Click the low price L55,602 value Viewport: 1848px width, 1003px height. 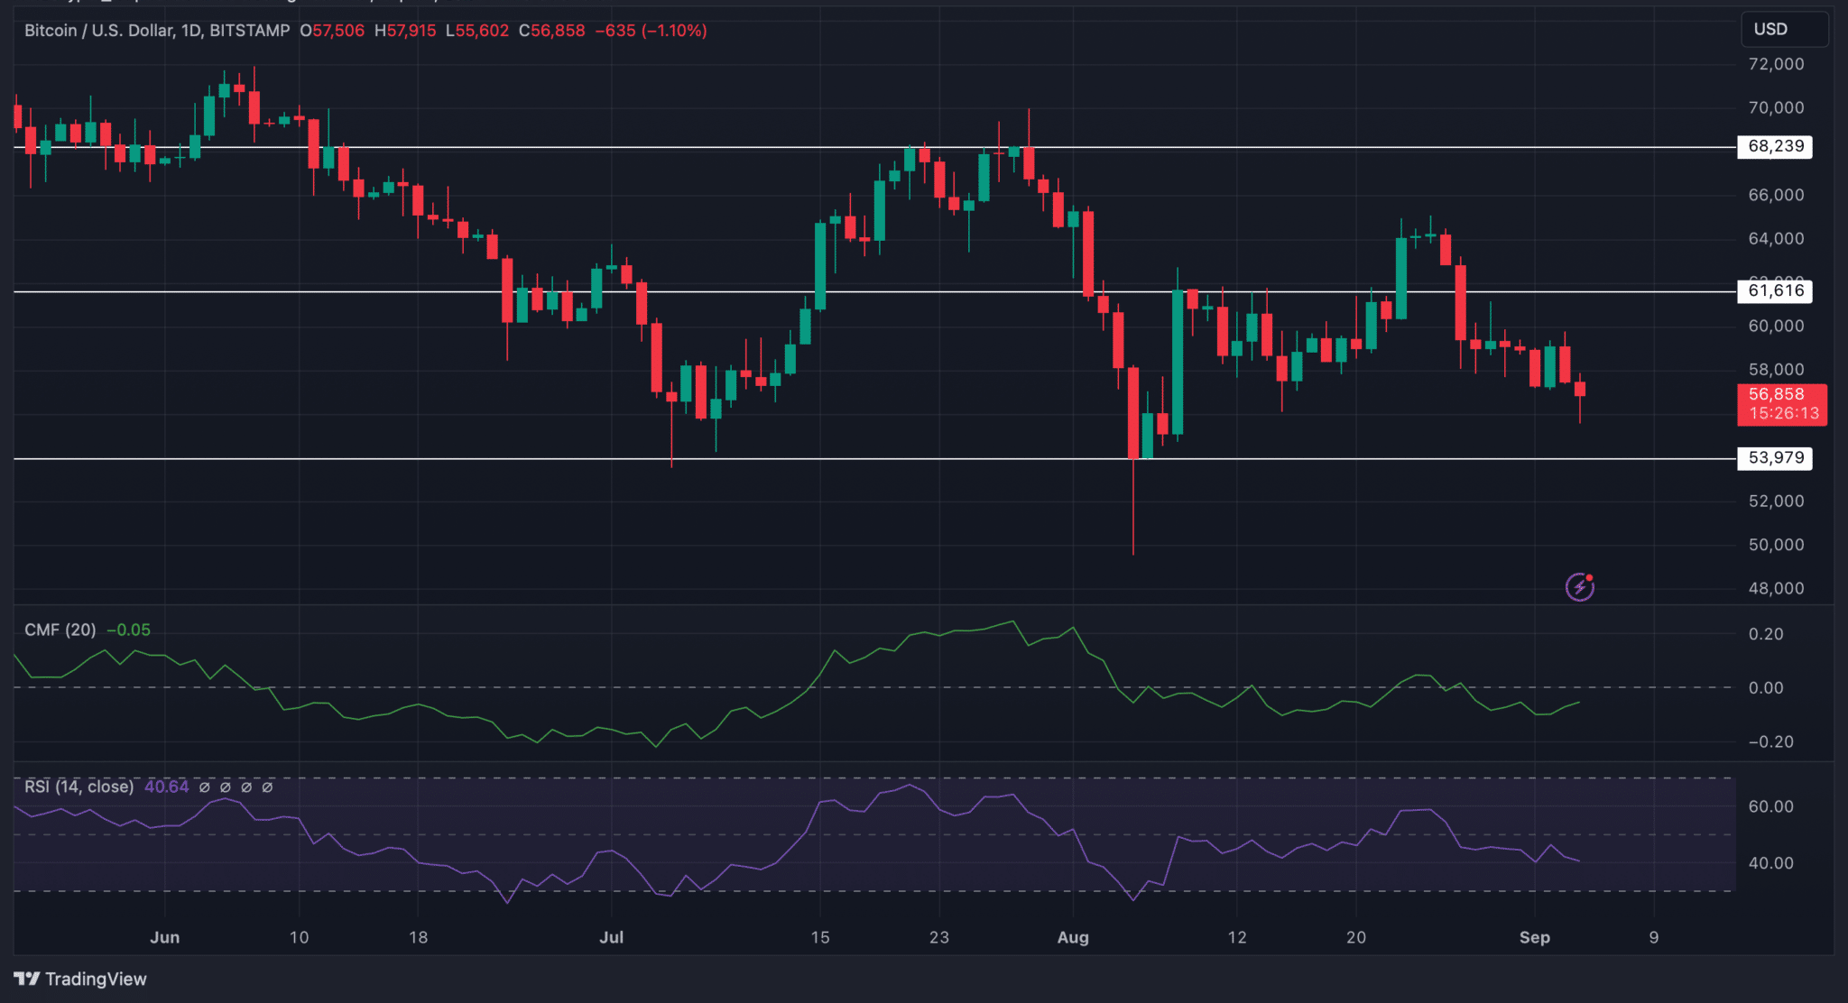[477, 31]
